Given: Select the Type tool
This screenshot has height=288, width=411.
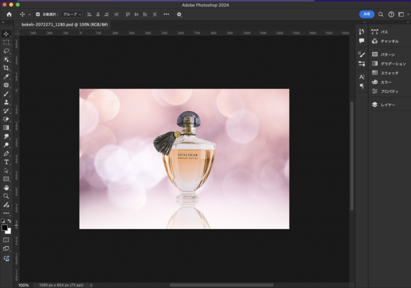Looking at the screenshot, I should (x=6, y=162).
